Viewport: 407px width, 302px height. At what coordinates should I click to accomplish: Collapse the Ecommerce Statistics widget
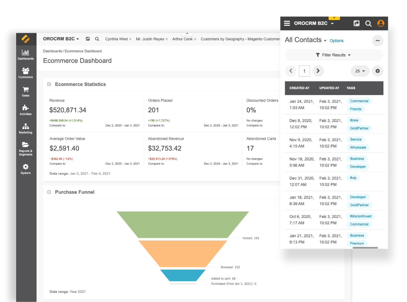[x=49, y=84]
